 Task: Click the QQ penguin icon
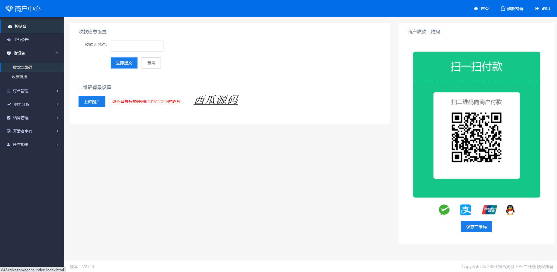[510, 210]
